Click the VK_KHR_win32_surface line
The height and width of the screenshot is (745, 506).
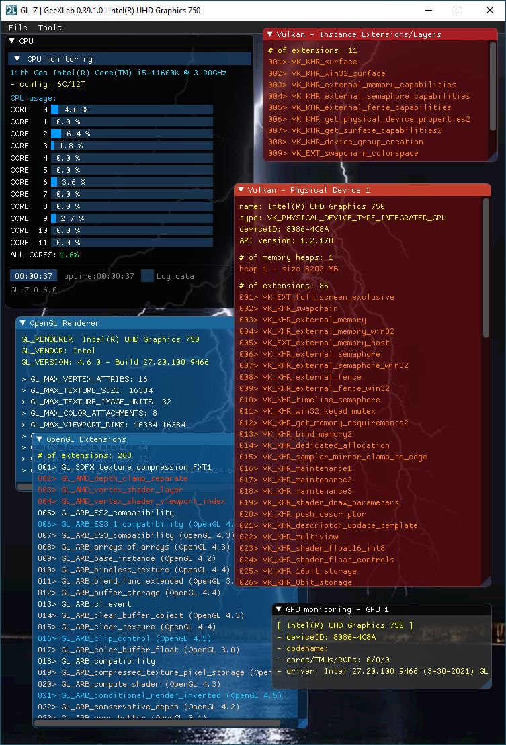(x=327, y=73)
